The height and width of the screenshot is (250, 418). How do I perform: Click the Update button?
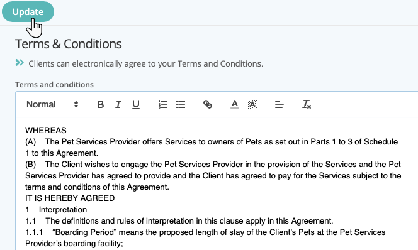click(x=28, y=12)
